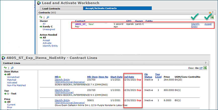Click the Accept link for contract 4805_ST_

[x=208, y=24]
